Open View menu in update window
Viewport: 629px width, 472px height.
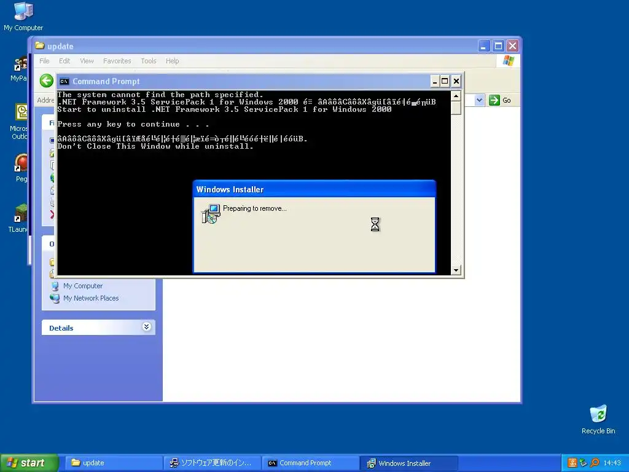[x=87, y=61]
